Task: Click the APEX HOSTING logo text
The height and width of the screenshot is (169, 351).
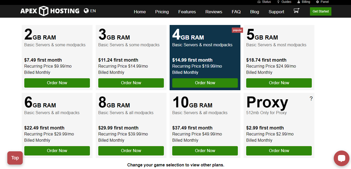Action: tap(50, 11)
